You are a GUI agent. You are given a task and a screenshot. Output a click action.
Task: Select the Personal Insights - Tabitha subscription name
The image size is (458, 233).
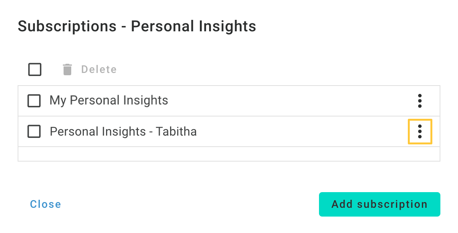pos(123,132)
